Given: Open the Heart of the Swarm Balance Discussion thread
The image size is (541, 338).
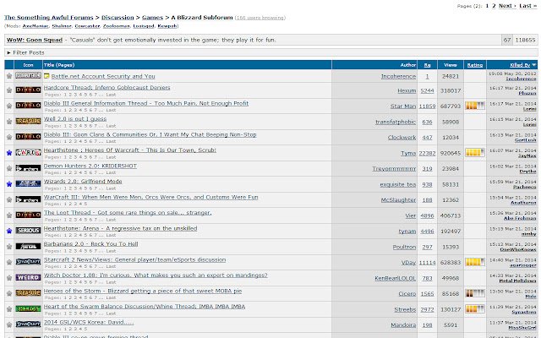Looking at the screenshot, I should [x=145, y=306].
